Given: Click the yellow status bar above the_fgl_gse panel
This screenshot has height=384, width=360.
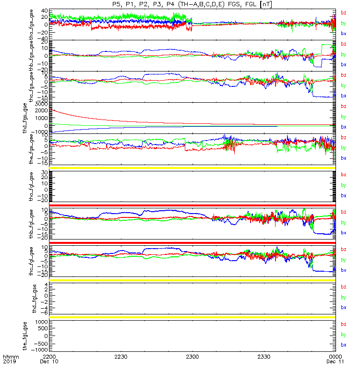Looking at the screenshot, I should tap(192, 317).
